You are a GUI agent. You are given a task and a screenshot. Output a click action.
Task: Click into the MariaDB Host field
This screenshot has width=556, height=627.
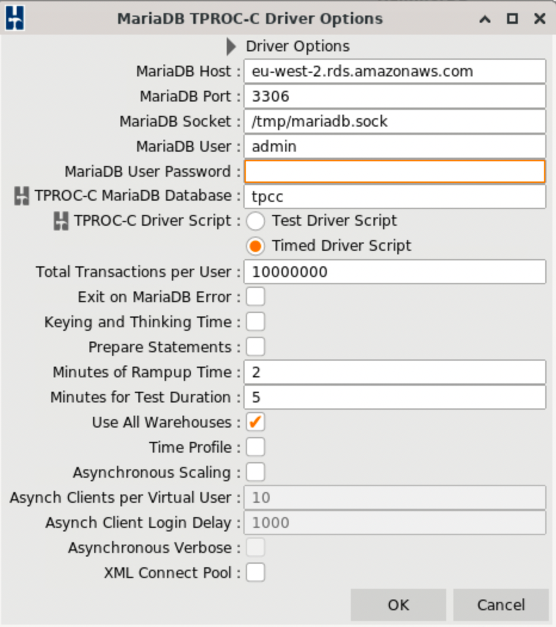(395, 71)
